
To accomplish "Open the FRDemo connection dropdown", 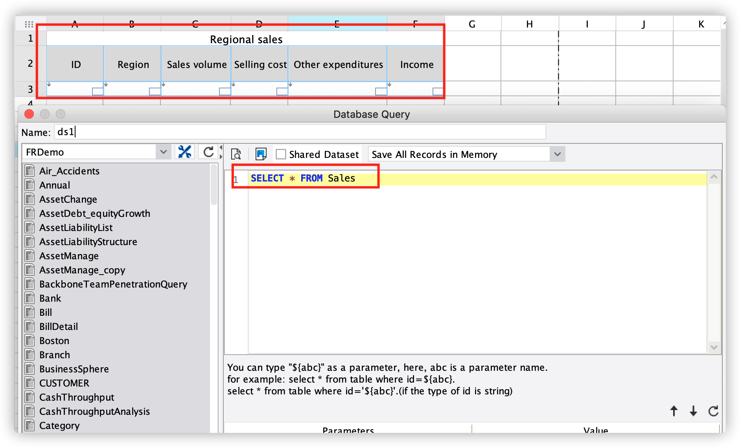I will (164, 152).
